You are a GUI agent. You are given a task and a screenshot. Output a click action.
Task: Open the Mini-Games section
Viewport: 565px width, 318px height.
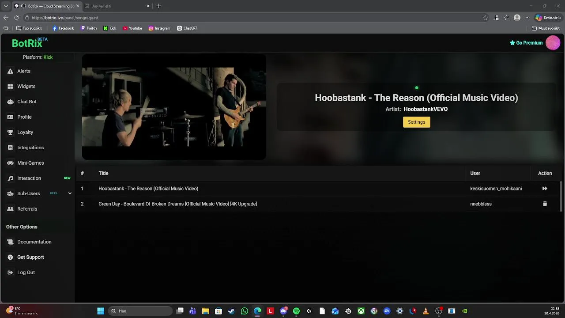pyautogui.click(x=26, y=163)
